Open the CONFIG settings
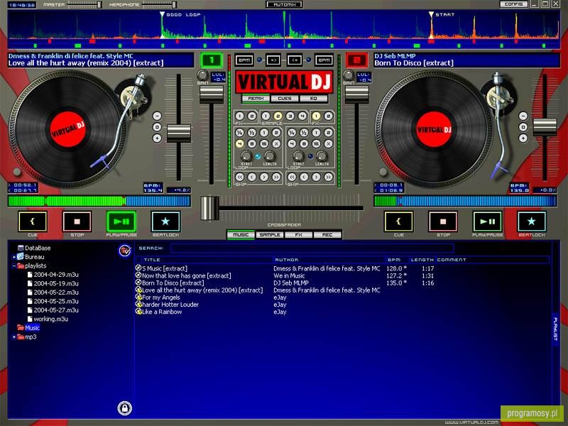 (x=513, y=4)
